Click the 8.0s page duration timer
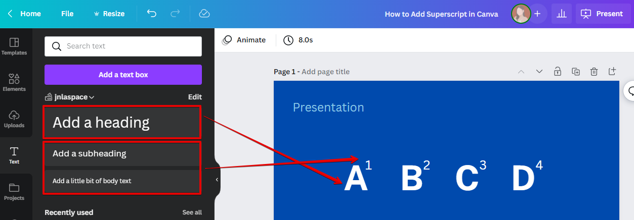This screenshot has width=634, height=220. (299, 40)
